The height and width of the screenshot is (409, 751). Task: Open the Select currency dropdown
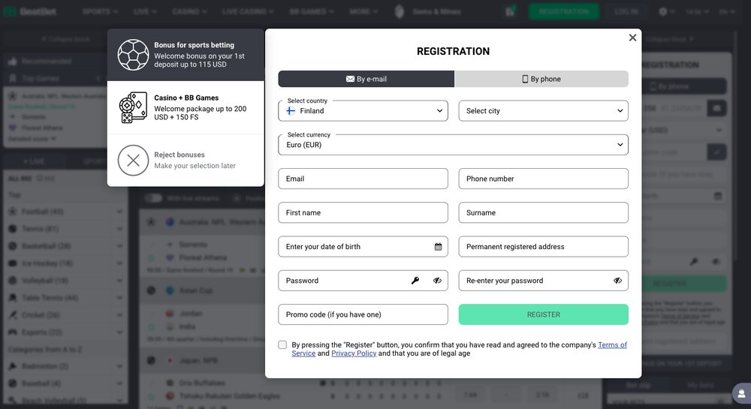453,145
